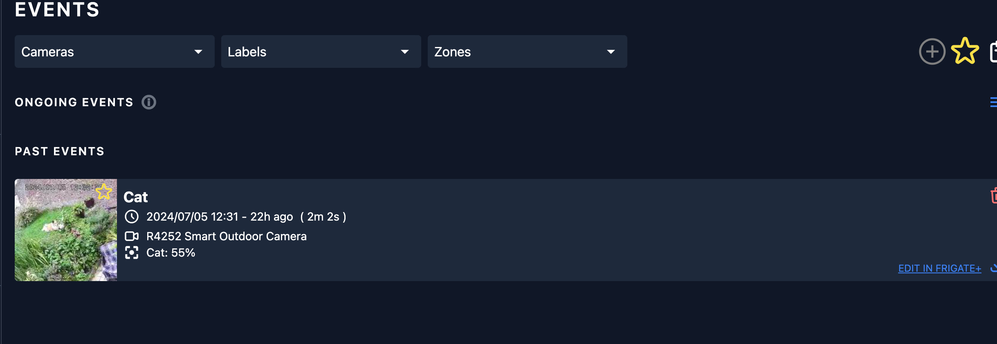Image resolution: width=997 pixels, height=344 pixels.
Task: Toggle the favorites star filter in toolbar
Action: click(965, 51)
